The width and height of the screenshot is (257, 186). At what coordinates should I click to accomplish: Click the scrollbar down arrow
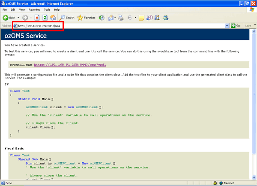tap(254, 177)
